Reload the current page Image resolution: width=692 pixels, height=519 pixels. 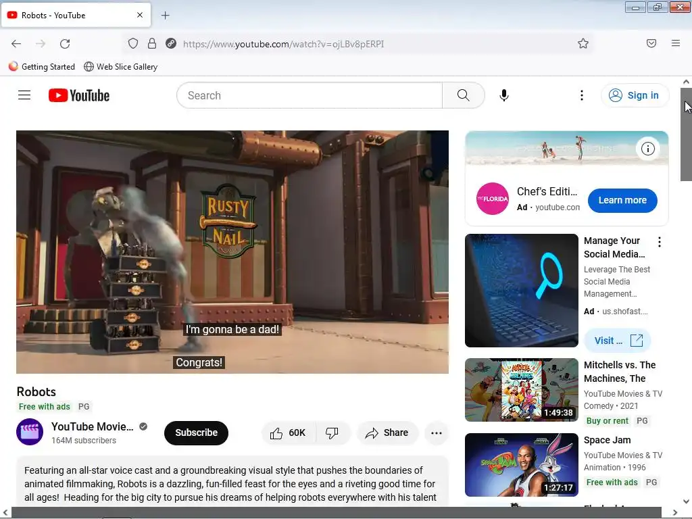[65, 44]
